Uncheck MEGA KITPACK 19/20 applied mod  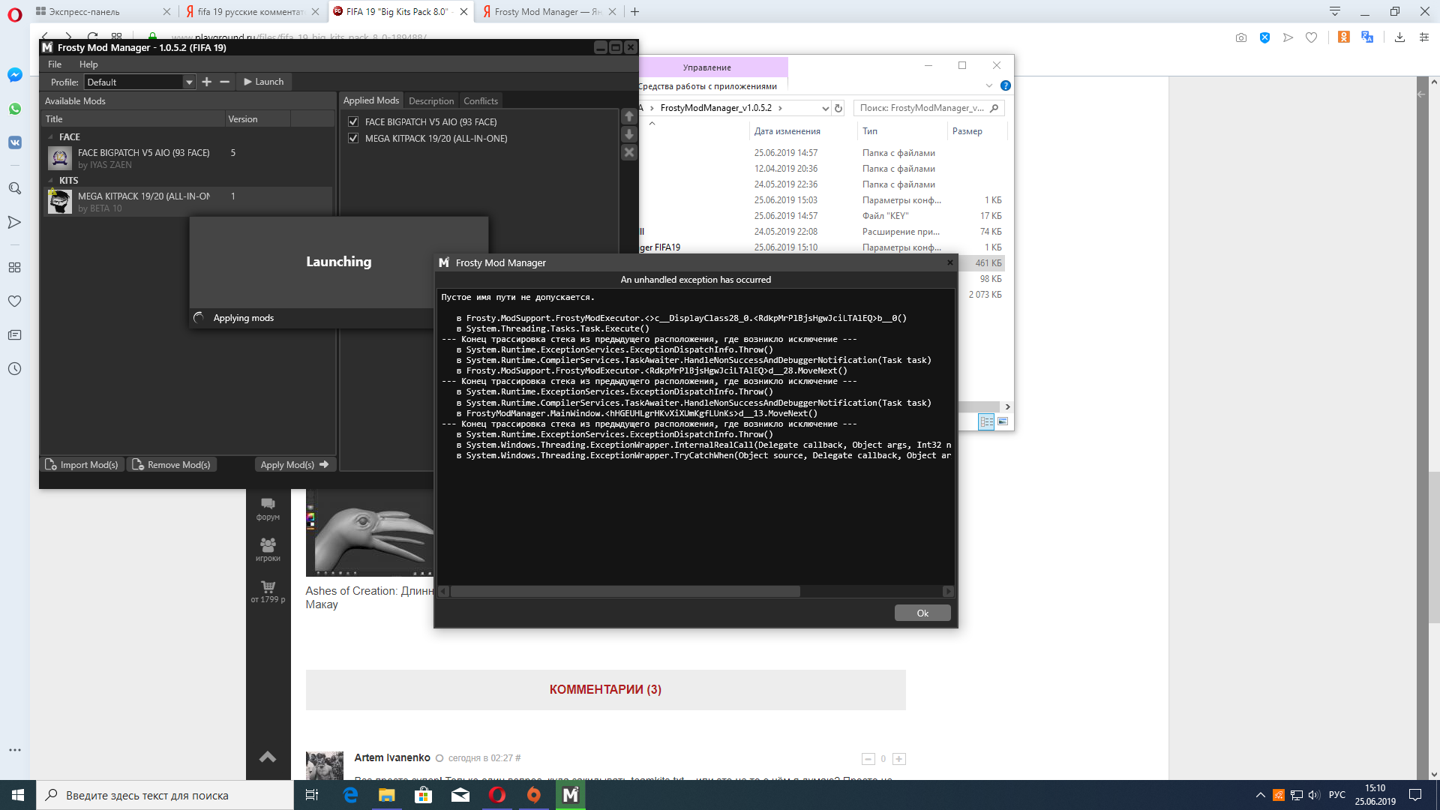(353, 138)
